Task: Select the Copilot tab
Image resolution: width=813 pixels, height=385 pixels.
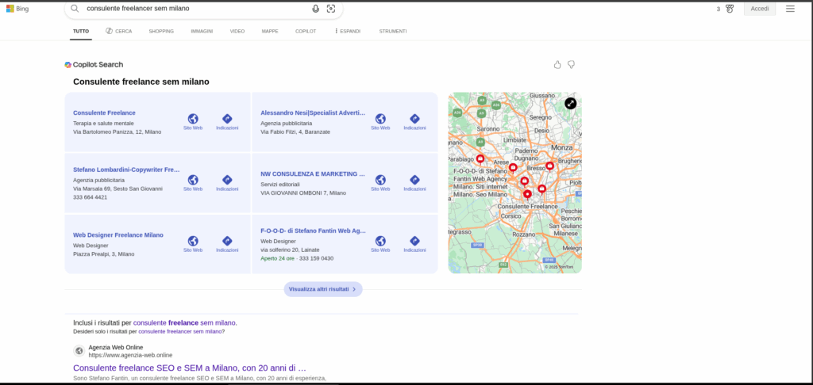Action: [306, 31]
